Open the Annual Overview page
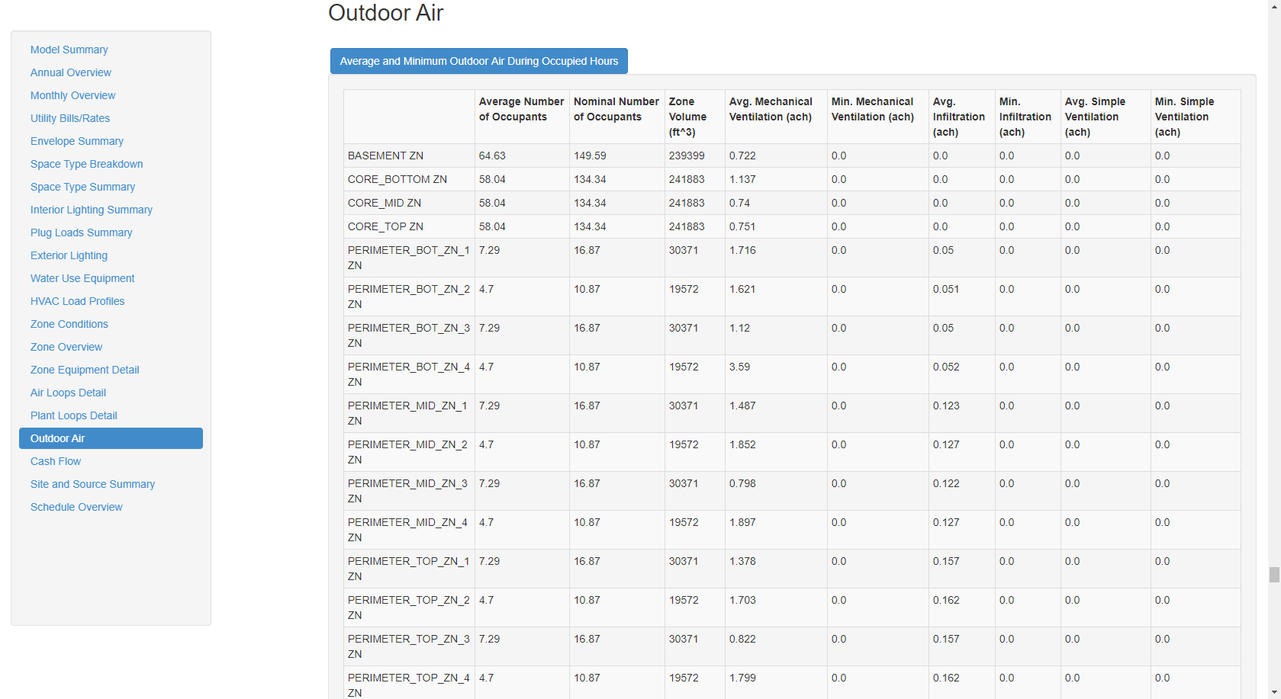 (x=70, y=72)
